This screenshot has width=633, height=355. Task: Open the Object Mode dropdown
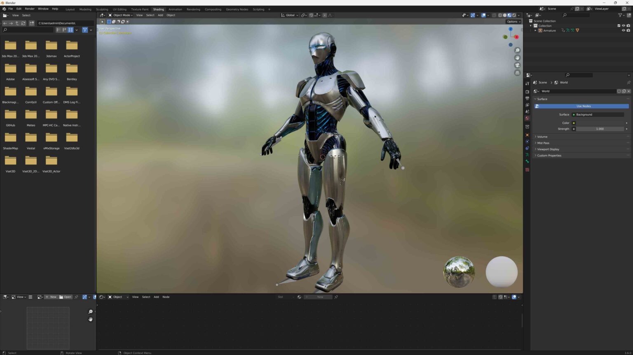point(121,15)
